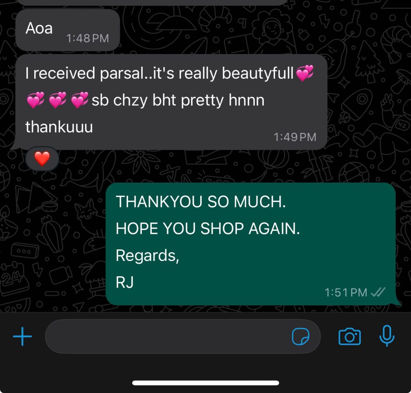Tap the sparkling hearts emoji after beautyfull
Viewport: 411px width, 393px height.
coord(304,73)
